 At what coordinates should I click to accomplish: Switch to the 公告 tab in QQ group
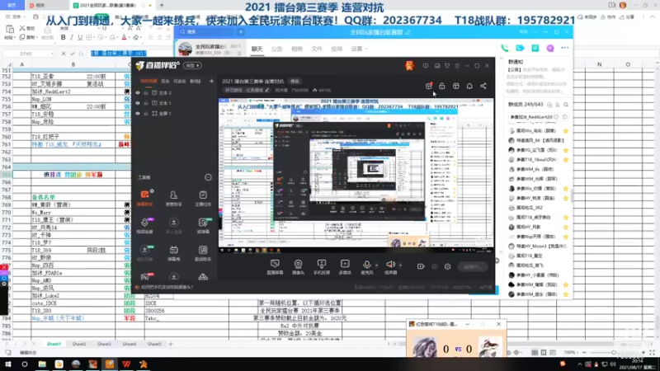[x=276, y=49]
